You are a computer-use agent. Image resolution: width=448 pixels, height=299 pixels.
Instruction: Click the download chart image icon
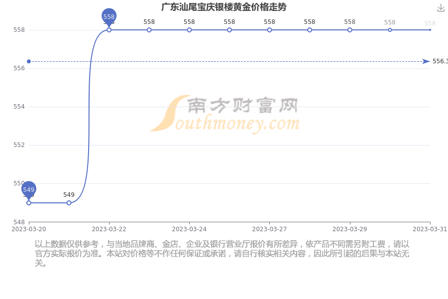(441, 8)
